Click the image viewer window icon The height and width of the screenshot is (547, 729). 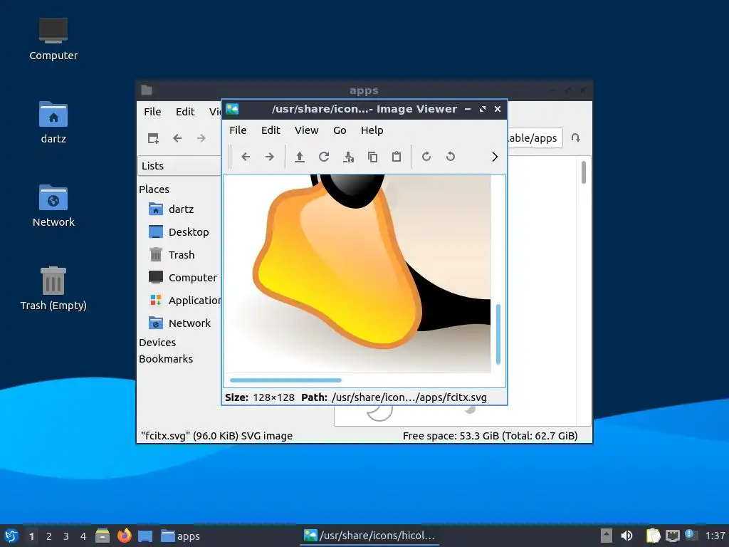tap(232, 109)
